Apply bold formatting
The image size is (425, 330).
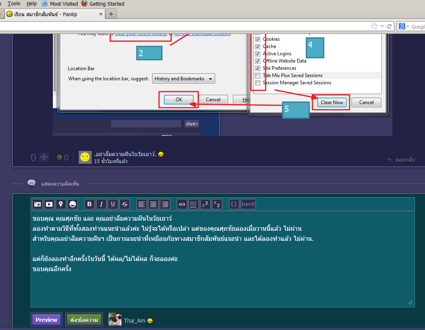(x=90, y=204)
